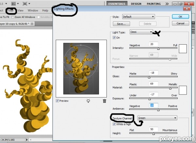Open the Filter menu
Image resolution: width=196 pixels, height=143 pixels.
[10, 10]
